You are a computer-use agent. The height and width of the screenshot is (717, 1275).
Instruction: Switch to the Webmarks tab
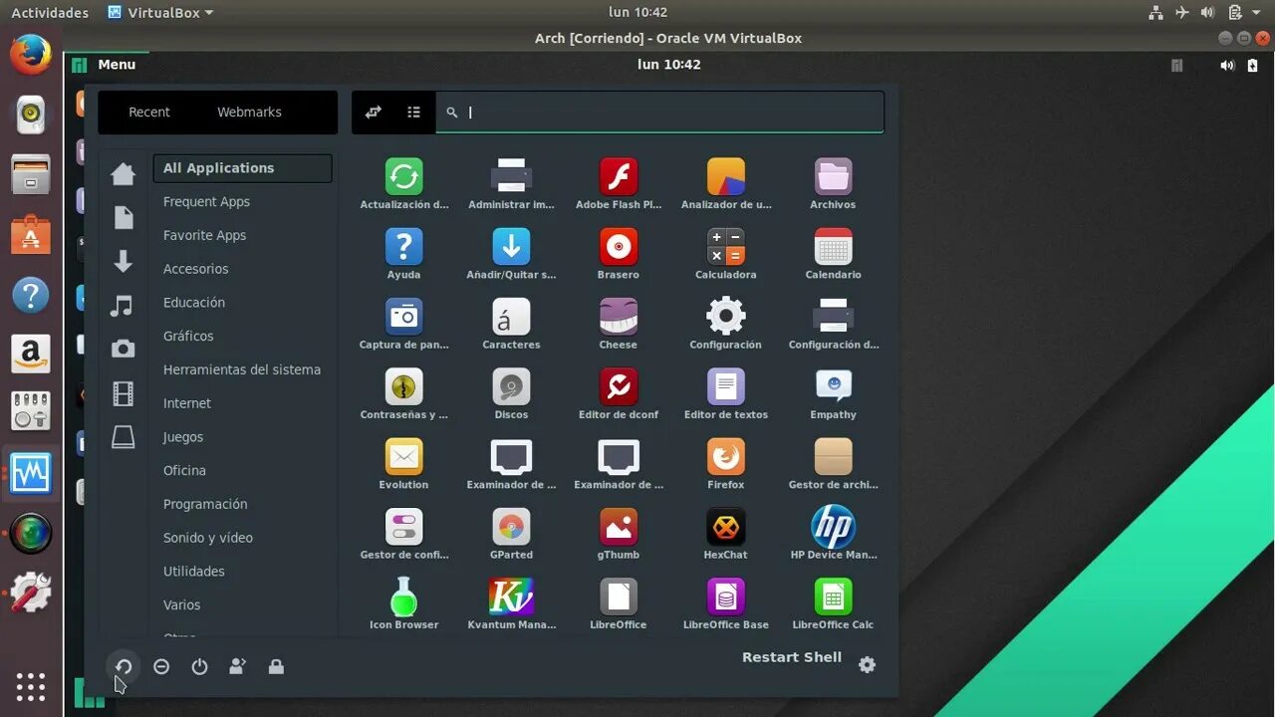point(248,112)
